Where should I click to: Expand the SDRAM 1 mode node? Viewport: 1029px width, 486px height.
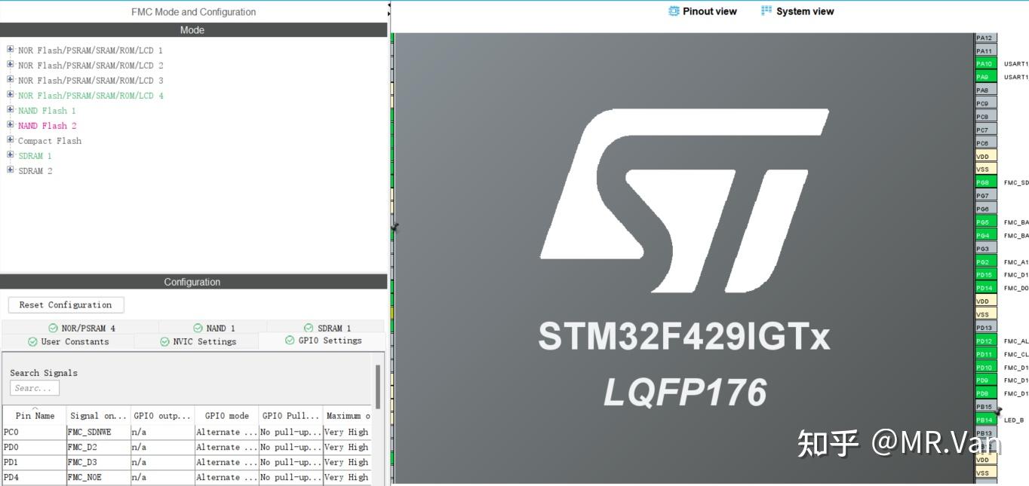point(10,155)
